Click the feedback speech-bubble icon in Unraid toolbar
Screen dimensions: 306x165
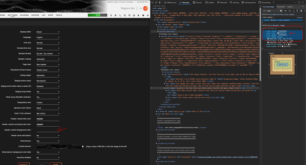pyautogui.click(x=129, y=15)
